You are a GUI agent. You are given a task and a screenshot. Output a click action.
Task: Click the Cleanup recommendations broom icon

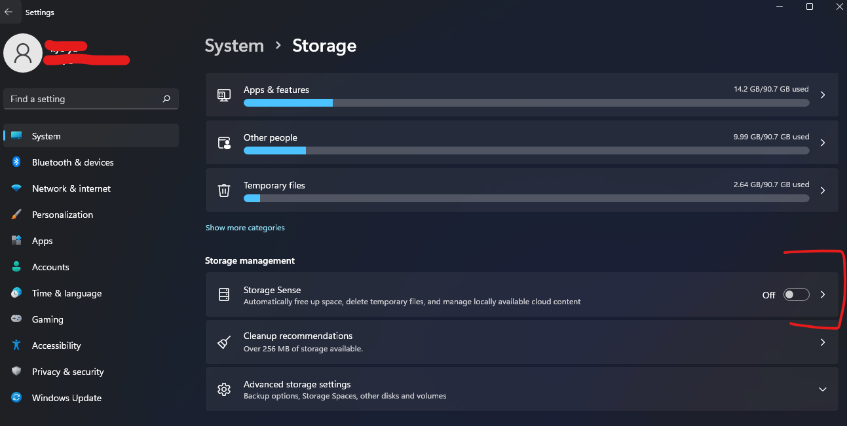224,342
